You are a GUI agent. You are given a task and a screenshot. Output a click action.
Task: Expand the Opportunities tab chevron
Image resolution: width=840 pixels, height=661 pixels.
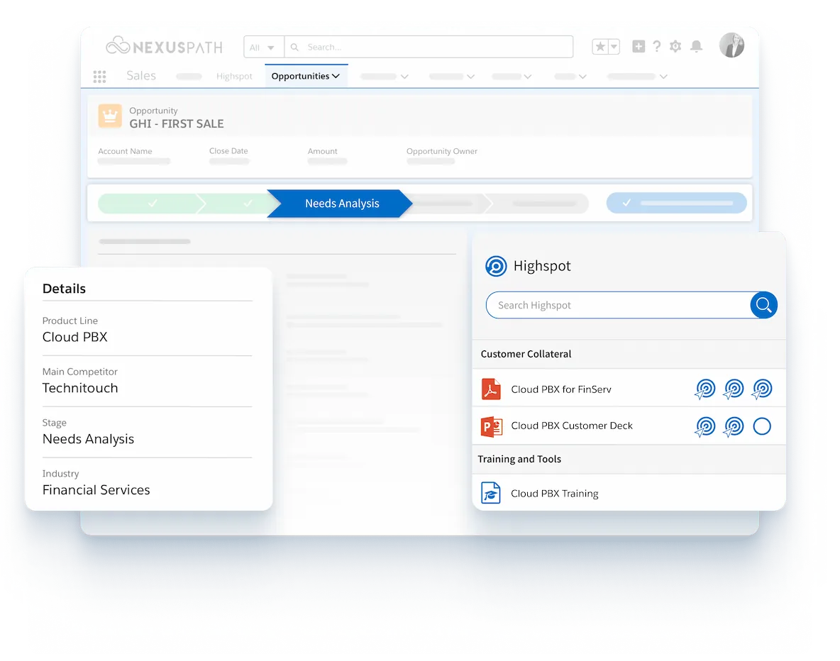pyautogui.click(x=336, y=76)
